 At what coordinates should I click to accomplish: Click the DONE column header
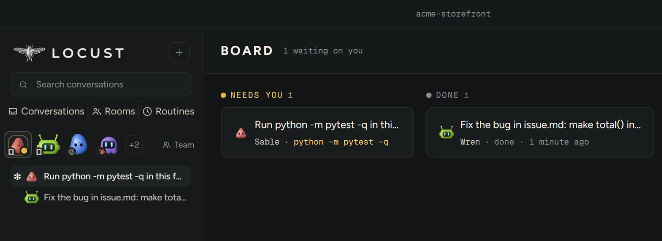coord(448,95)
